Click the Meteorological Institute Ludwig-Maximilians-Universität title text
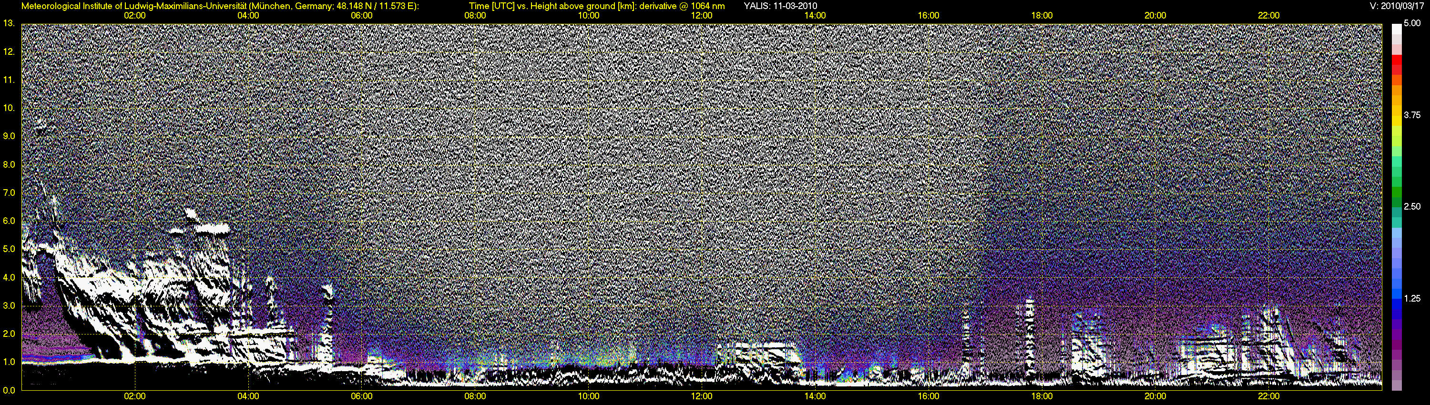The image size is (1430, 405). [x=220, y=6]
